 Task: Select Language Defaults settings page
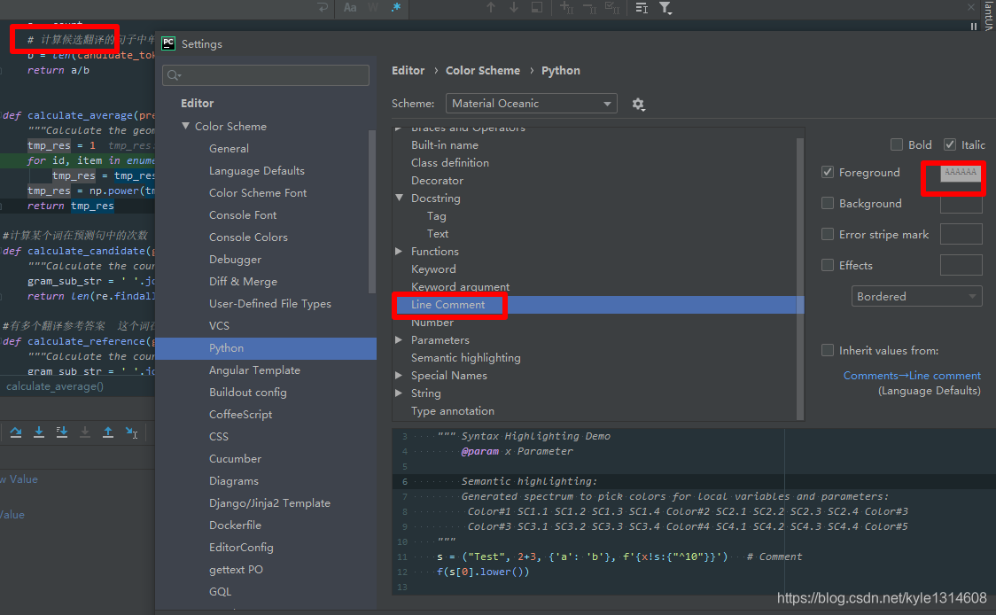pyautogui.click(x=257, y=171)
